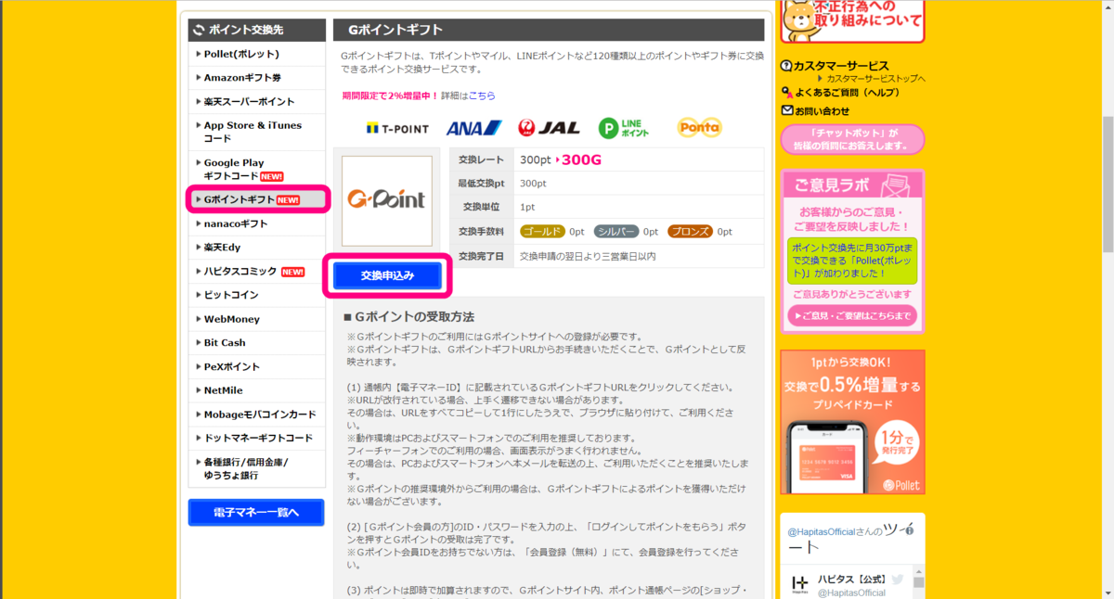1114x599 pixels.
Task: Open the チャットボット banner
Action: (852, 139)
